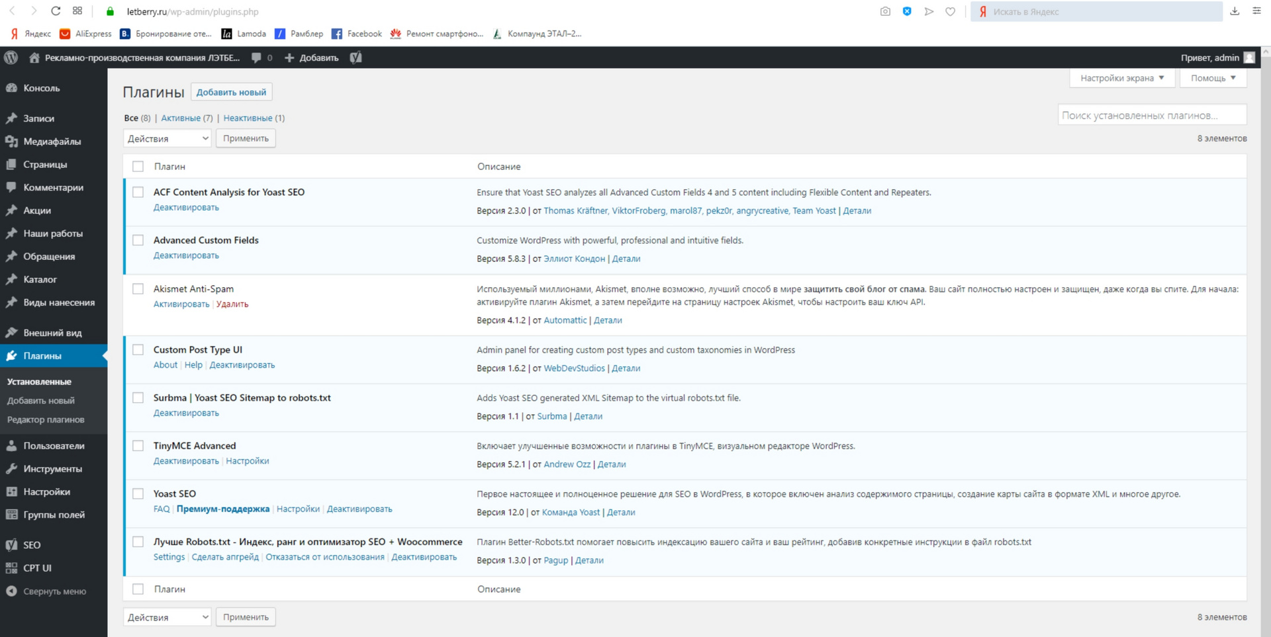
Task: Click the browser address bar URL
Action: click(193, 11)
